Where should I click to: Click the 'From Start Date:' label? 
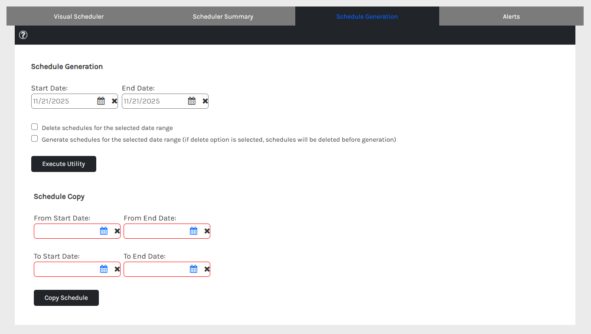62,218
